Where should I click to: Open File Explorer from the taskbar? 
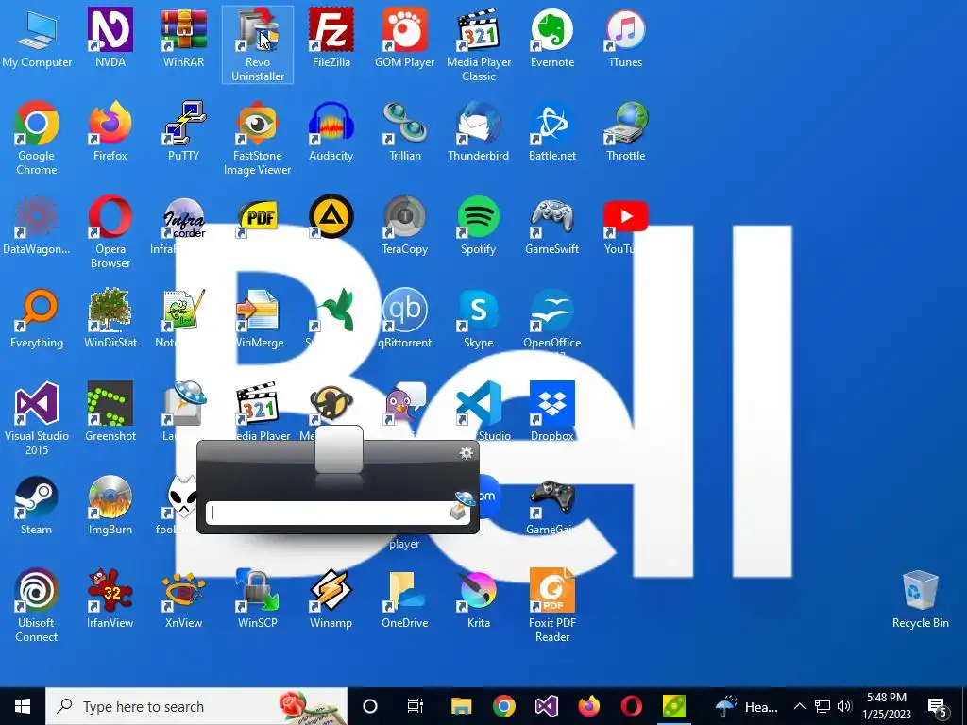click(461, 706)
